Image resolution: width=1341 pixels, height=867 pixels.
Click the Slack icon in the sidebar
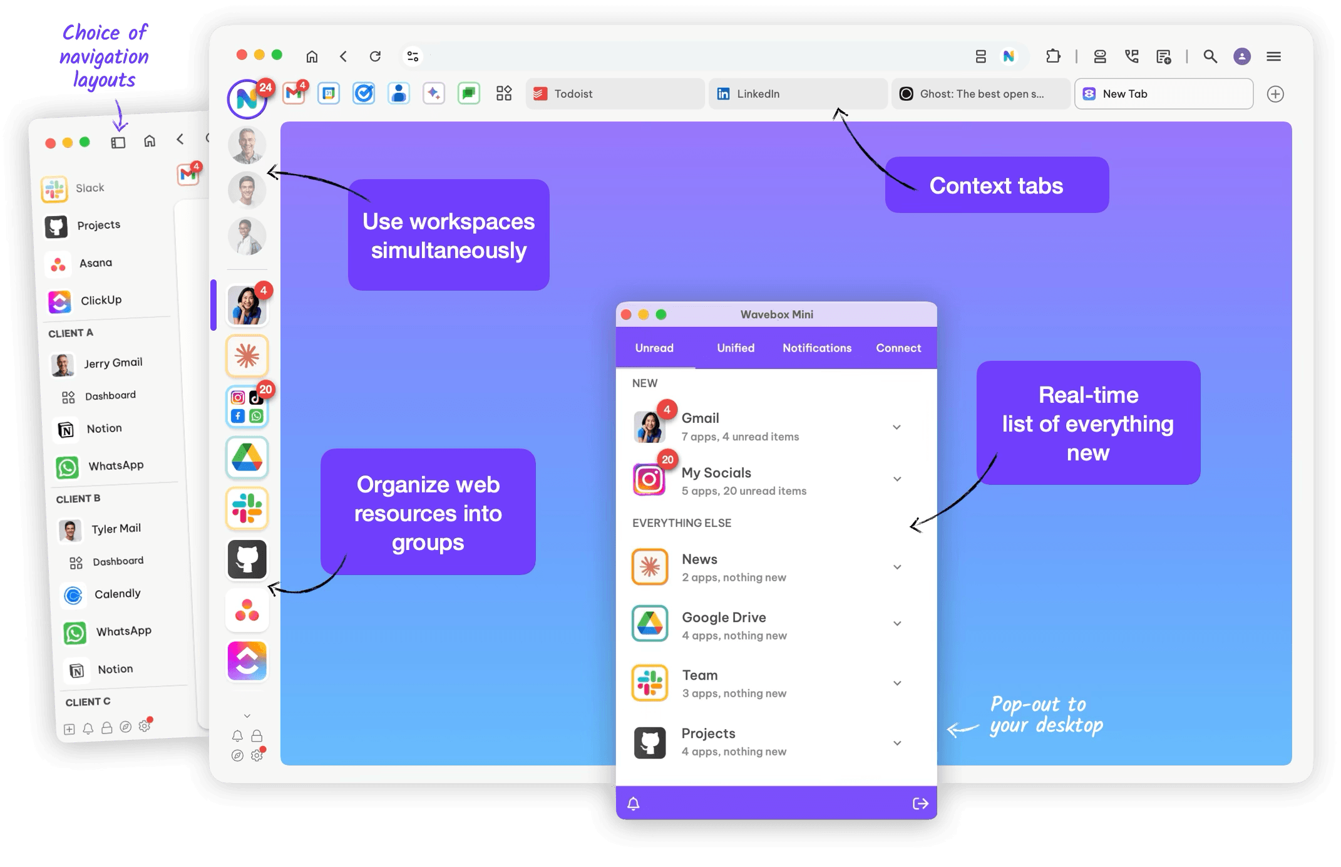click(x=247, y=508)
